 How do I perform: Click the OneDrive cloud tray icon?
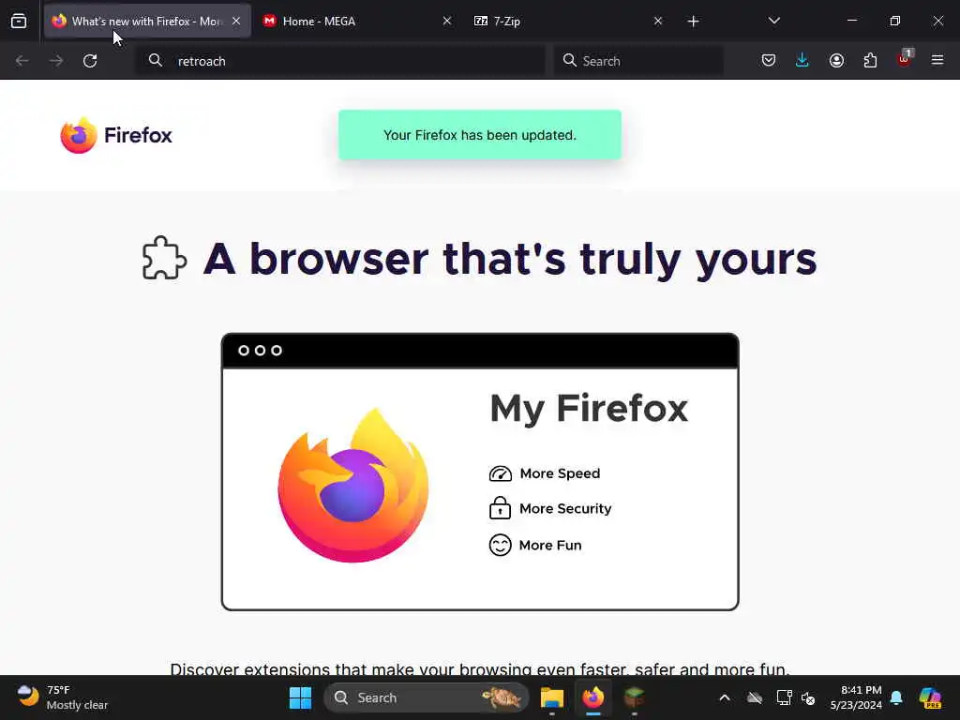(755, 697)
